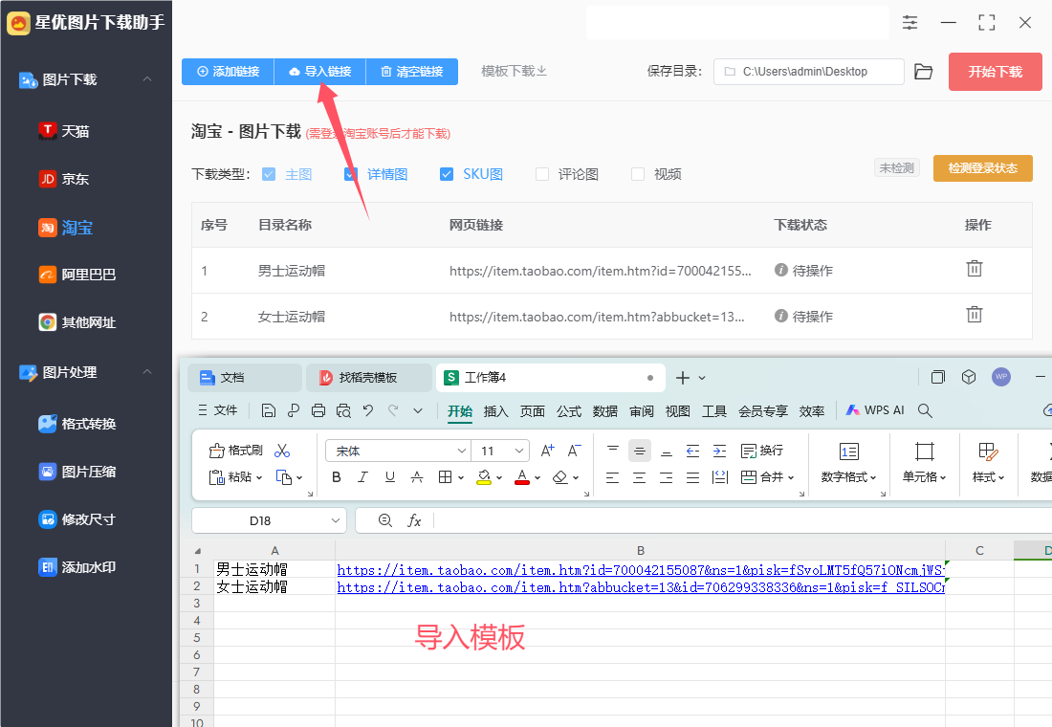The width and height of the screenshot is (1052, 727).
Task: Click the fx insert function icon
Action: point(414,521)
